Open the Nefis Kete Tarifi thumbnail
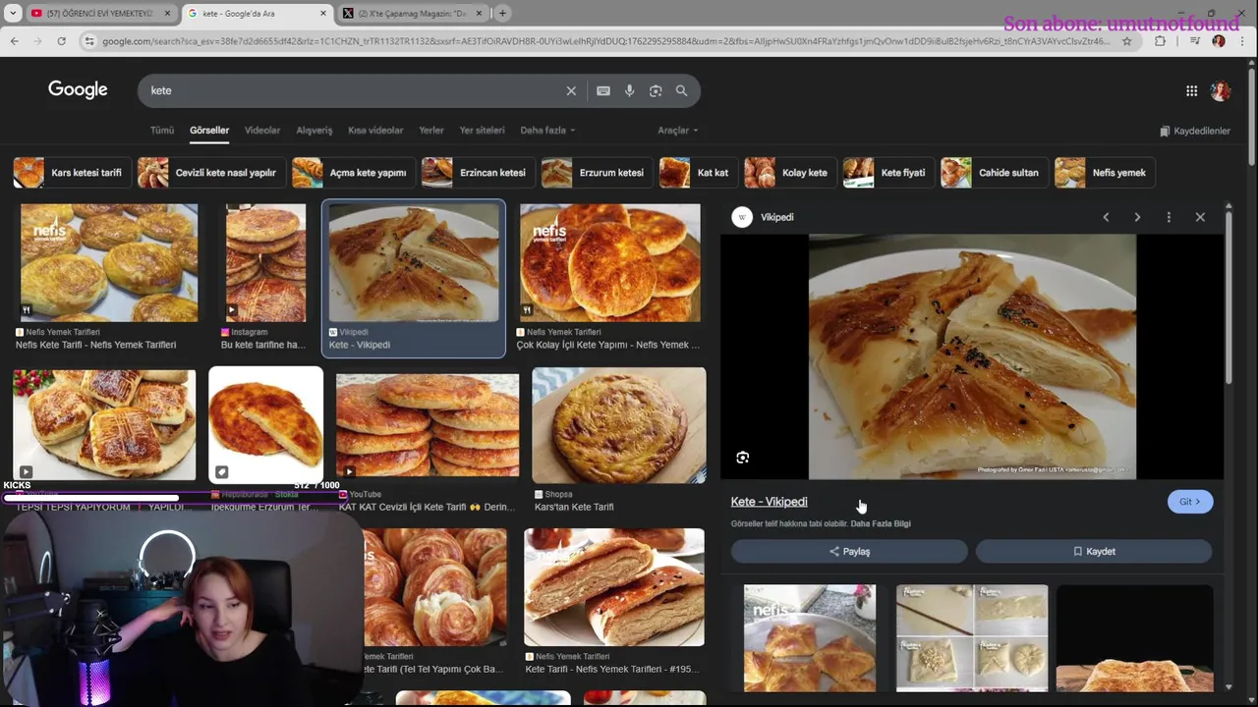This screenshot has width=1258, height=707. click(x=109, y=263)
